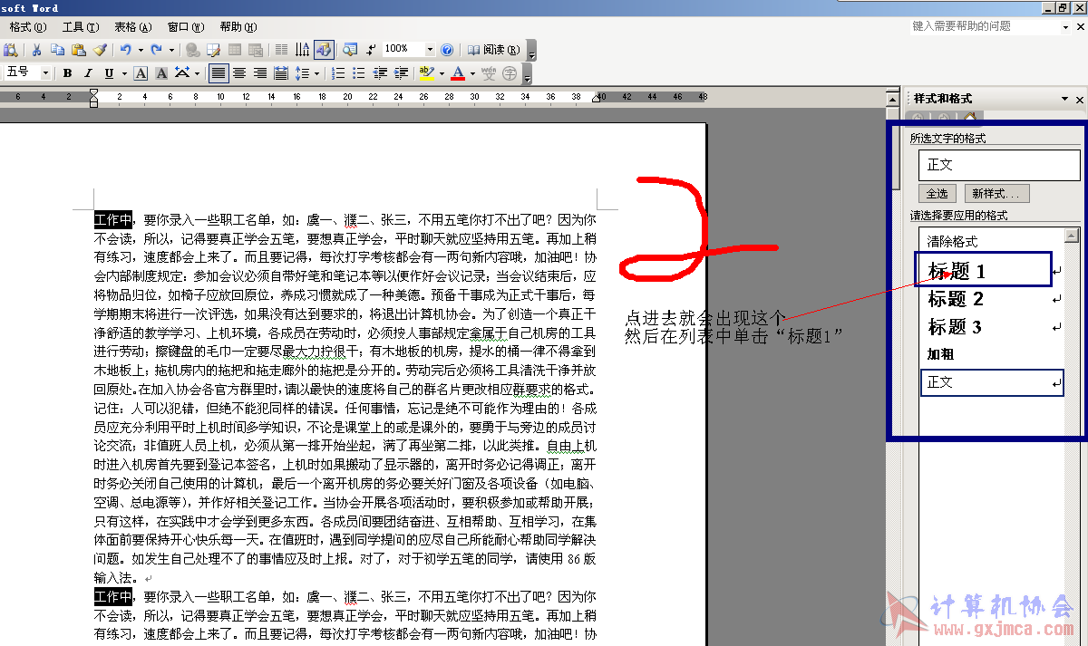Switch to Reading layout (阅读)
The width and height of the screenshot is (1088, 646).
coord(493,50)
